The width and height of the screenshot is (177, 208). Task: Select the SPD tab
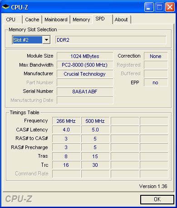[103, 19]
